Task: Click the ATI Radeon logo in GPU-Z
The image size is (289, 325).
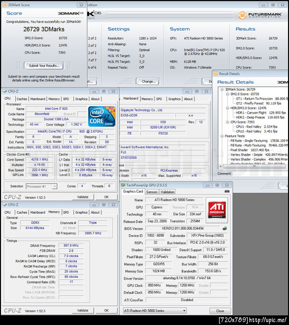Action: 217,210
